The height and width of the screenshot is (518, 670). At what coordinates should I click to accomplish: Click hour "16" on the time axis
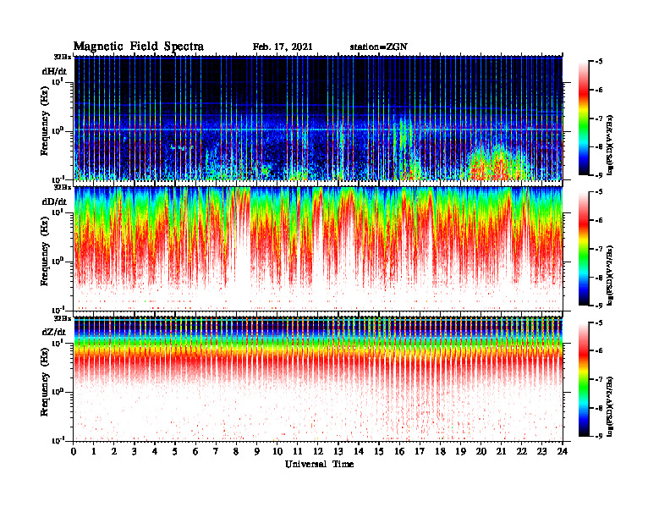tap(399, 451)
